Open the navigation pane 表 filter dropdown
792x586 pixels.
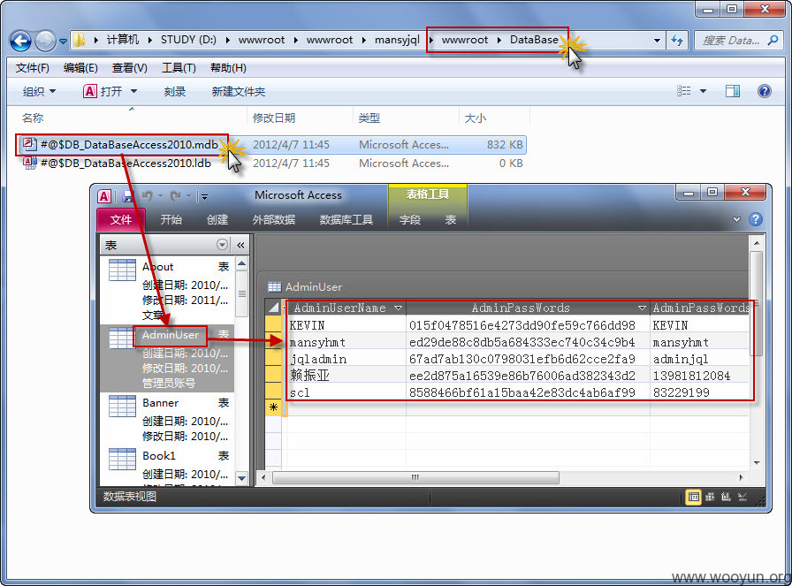point(222,245)
